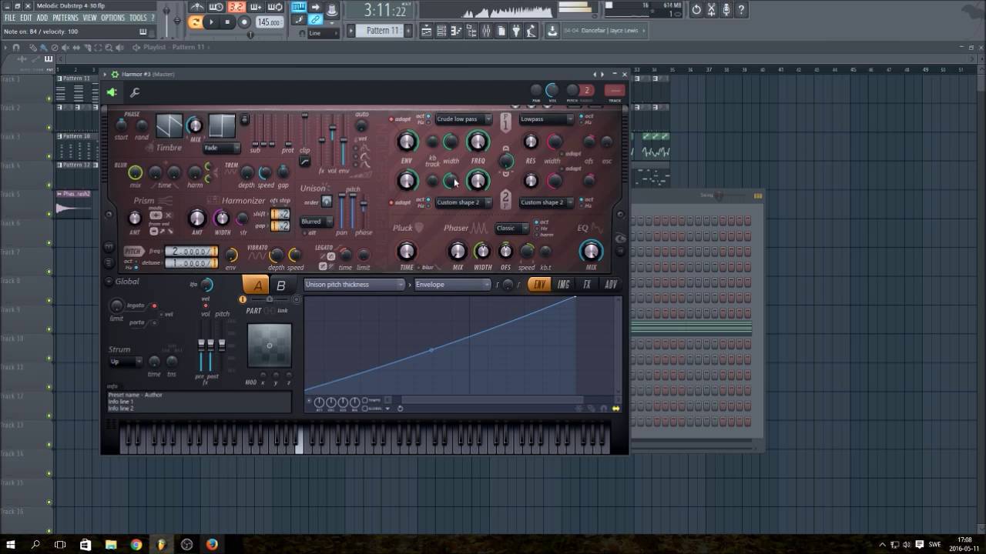Image resolution: width=986 pixels, height=554 pixels.
Task: Toggle the wait-for-input icon
Action: pyautogui.click(x=216, y=8)
